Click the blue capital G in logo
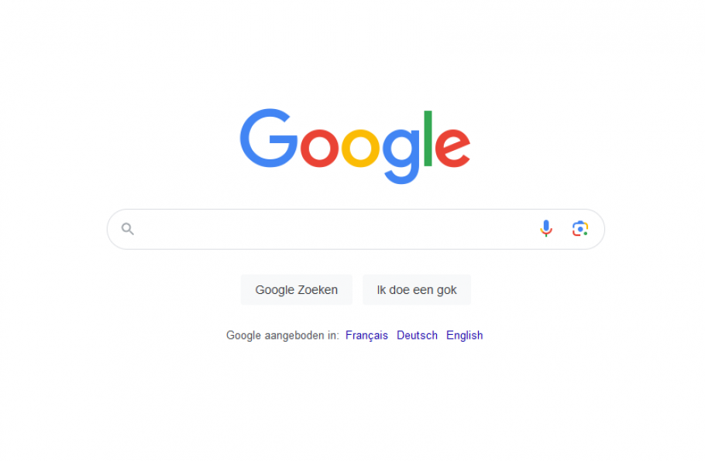 [268, 138]
